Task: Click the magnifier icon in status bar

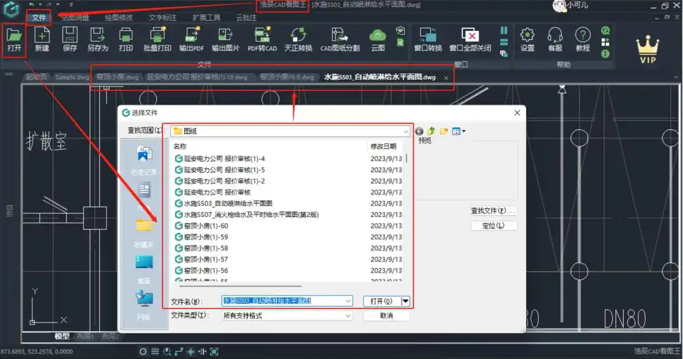Action: coord(167,351)
